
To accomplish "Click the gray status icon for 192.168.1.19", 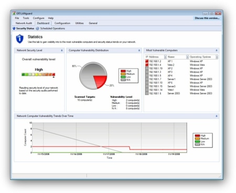I will pyautogui.click(x=147, y=68).
